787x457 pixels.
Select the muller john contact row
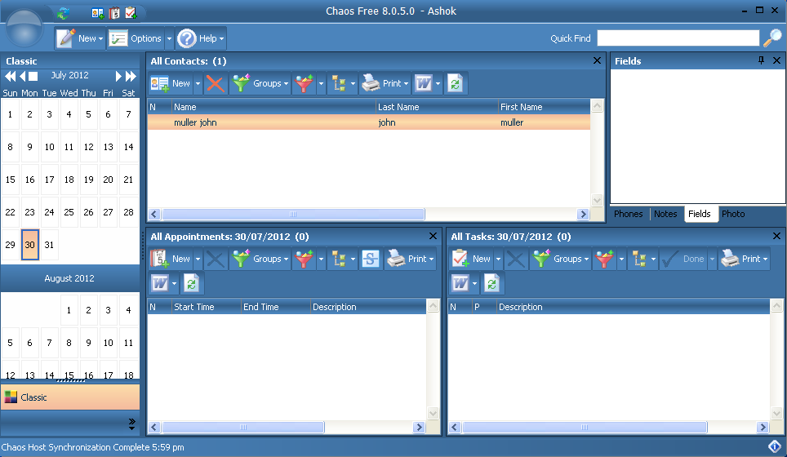coord(369,122)
